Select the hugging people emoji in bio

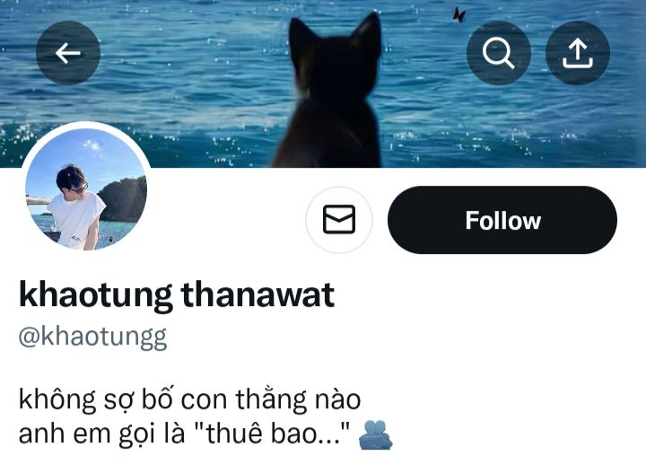pos(375,434)
